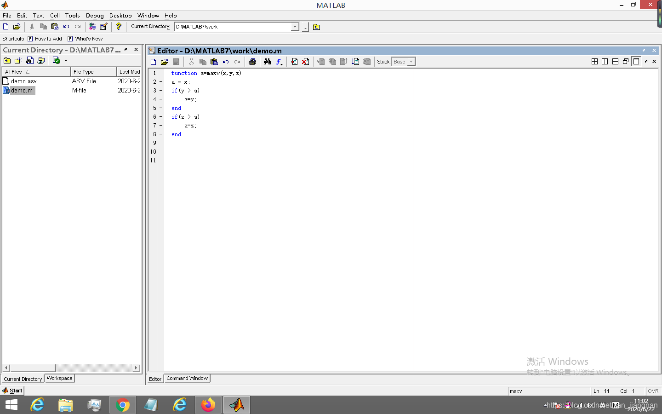This screenshot has height=414, width=662.
Task: Sort by the Last Modified column header
Action: pos(129,72)
